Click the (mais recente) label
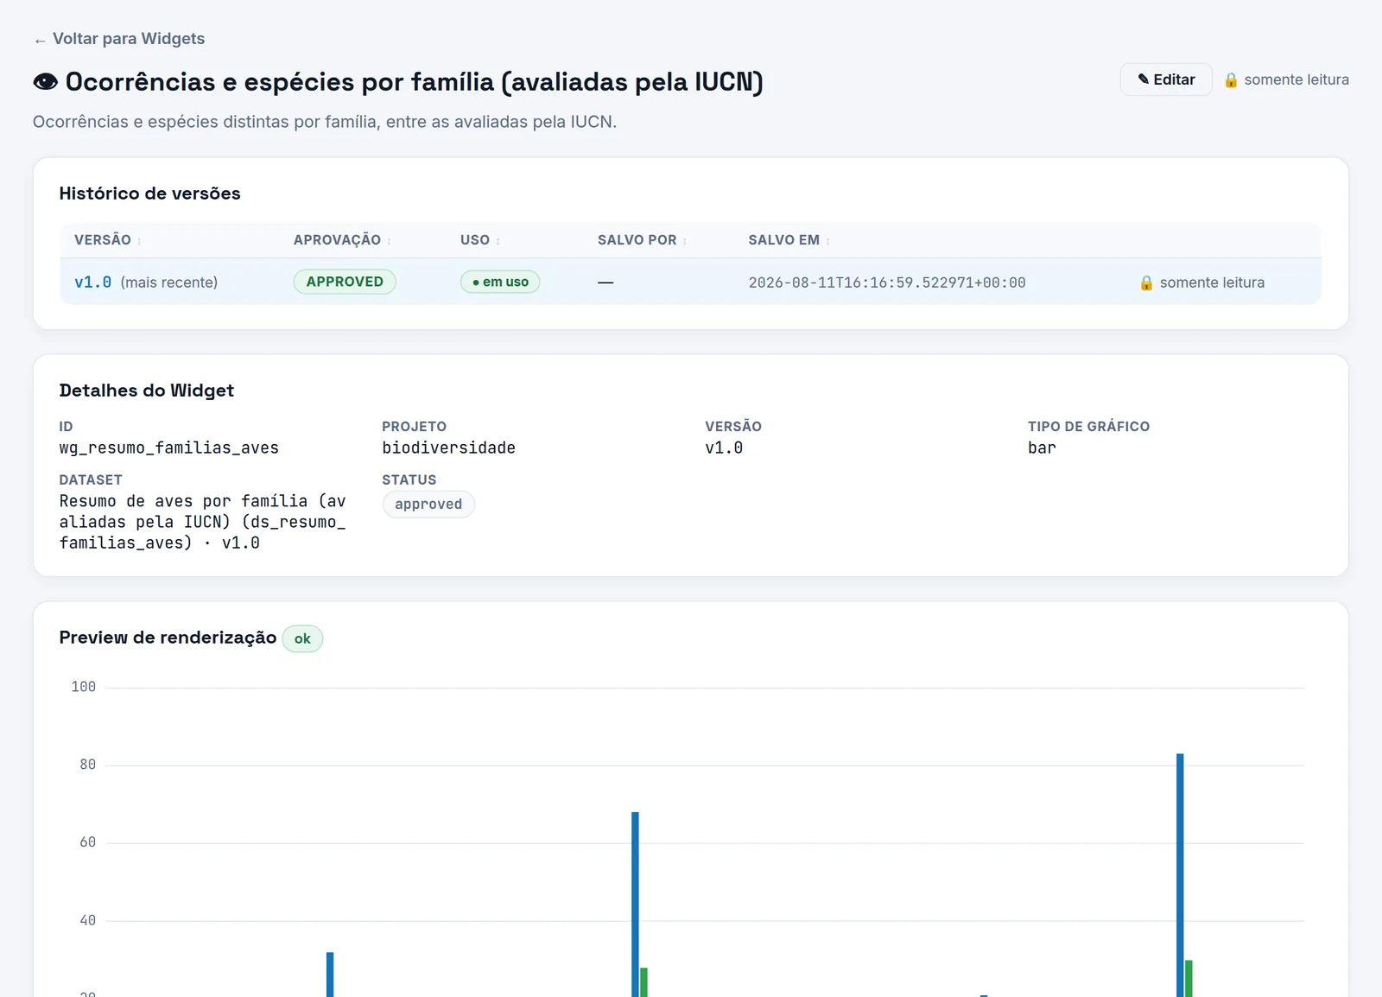 (x=169, y=283)
